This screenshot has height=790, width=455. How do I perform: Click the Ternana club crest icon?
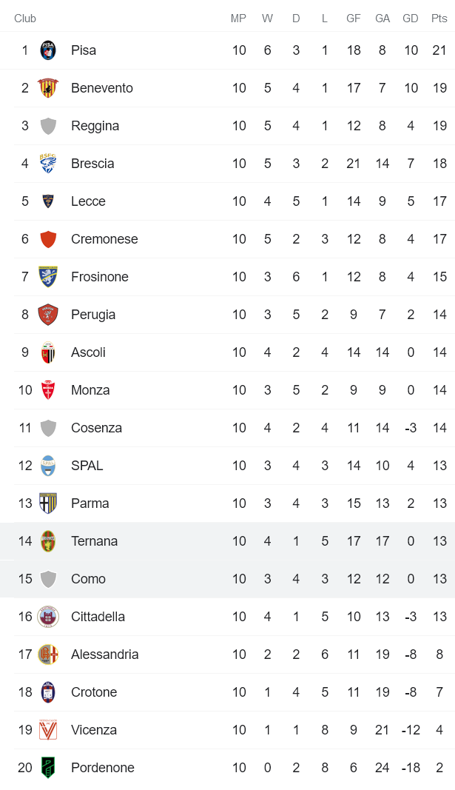point(48,541)
